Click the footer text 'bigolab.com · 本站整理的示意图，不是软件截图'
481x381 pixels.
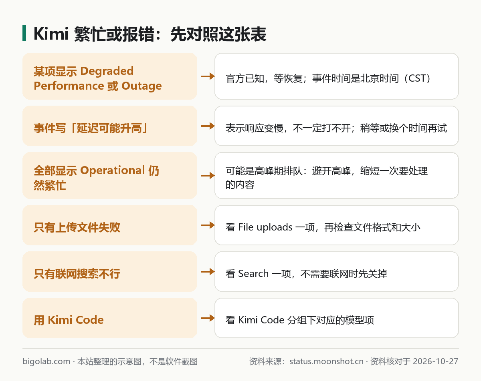point(110,361)
